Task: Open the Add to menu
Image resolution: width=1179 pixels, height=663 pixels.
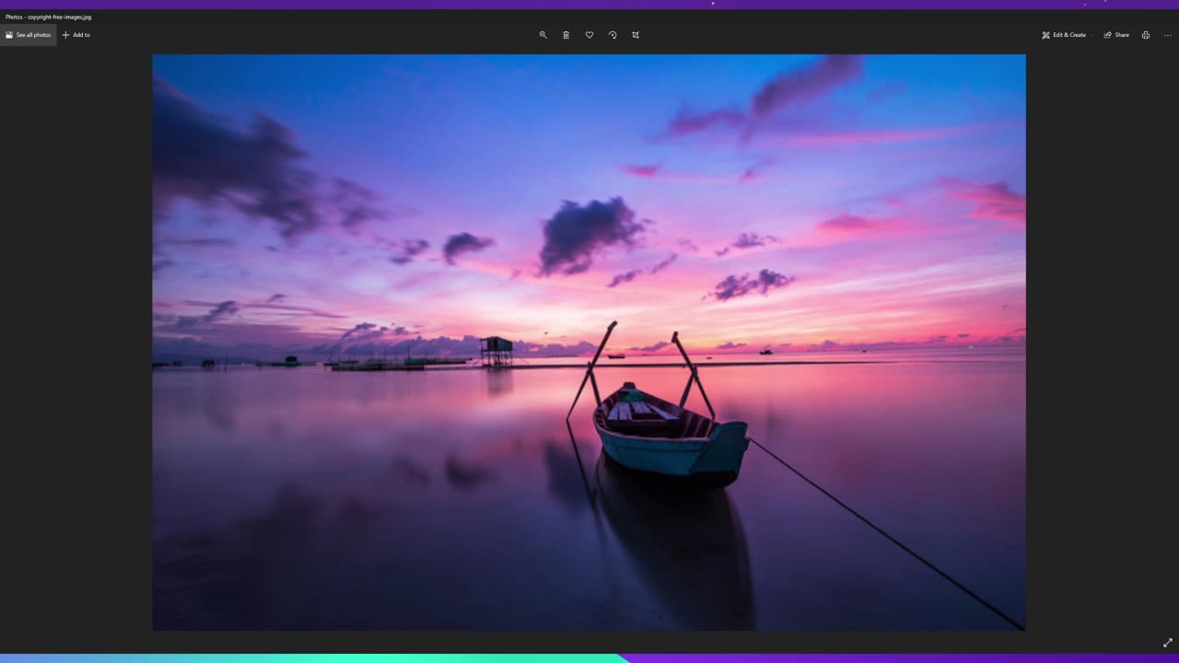Action: pyautogui.click(x=76, y=35)
